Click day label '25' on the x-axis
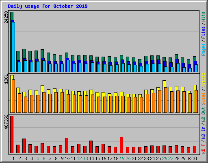 (x=158, y=159)
